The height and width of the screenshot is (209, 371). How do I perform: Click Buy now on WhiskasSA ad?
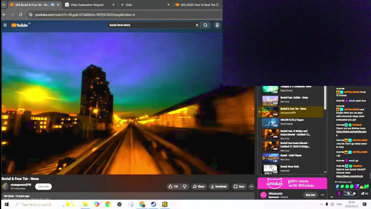(310, 195)
